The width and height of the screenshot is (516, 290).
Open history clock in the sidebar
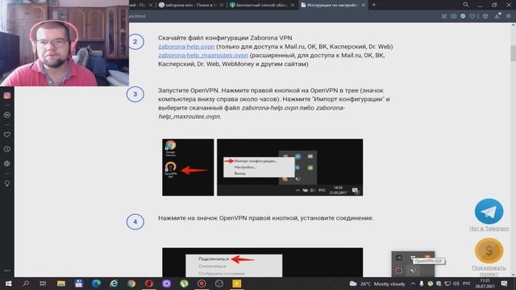[7, 149]
